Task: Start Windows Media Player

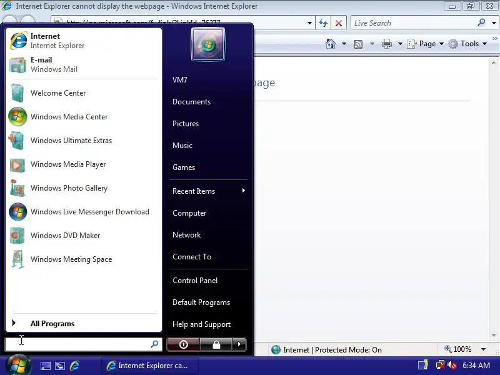Action: pos(84,164)
